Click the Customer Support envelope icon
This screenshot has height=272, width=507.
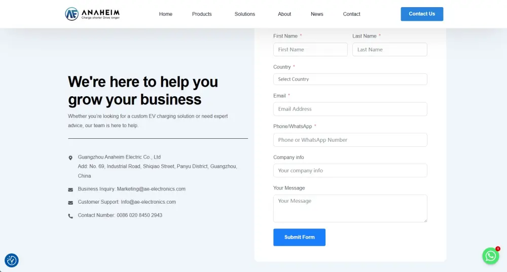click(70, 203)
